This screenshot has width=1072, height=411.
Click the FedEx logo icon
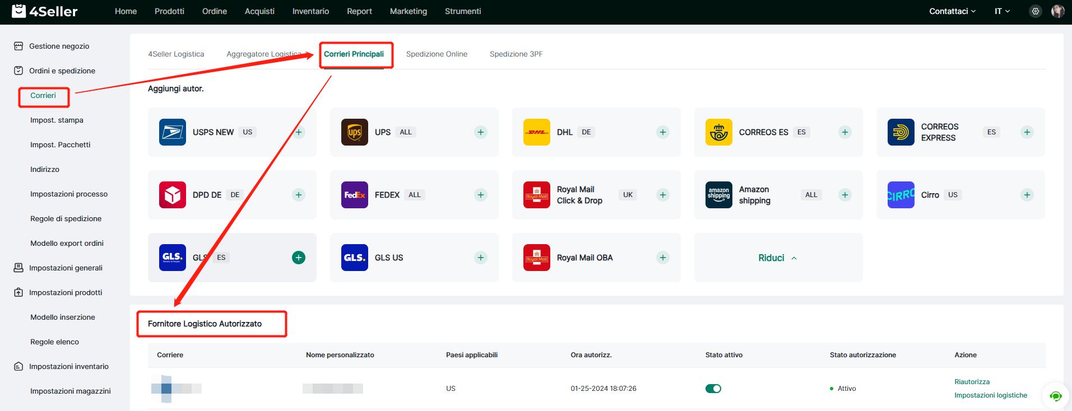click(x=355, y=195)
